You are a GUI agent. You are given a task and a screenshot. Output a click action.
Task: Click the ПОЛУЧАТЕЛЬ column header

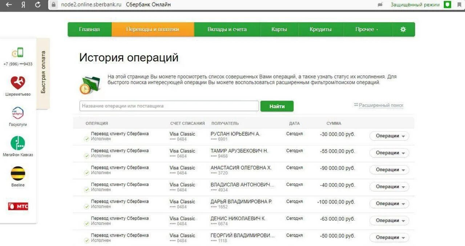pyautogui.click(x=225, y=124)
